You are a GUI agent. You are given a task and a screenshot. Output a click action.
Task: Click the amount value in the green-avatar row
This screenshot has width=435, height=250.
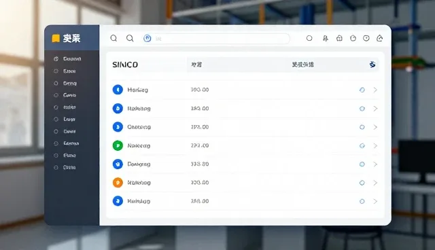[x=200, y=145]
